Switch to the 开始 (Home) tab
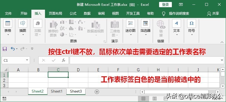226x102 pixels. [x=24, y=14]
